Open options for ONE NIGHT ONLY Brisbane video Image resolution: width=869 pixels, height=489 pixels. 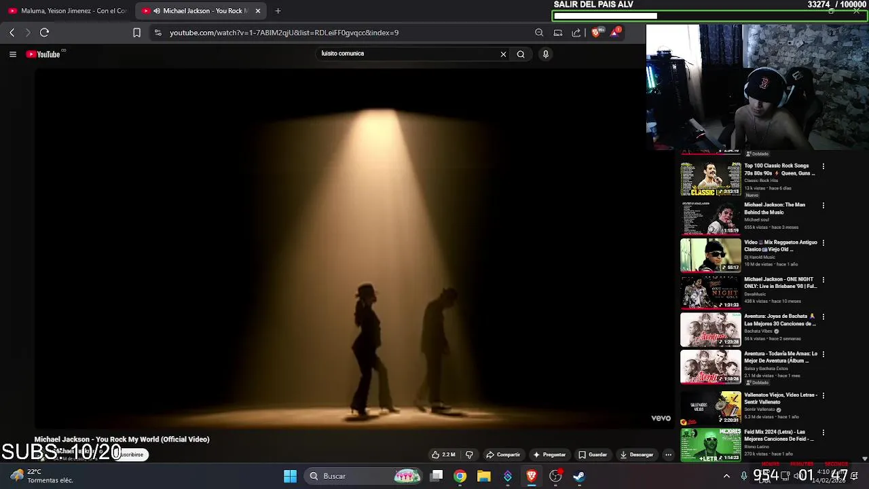point(824,280)
